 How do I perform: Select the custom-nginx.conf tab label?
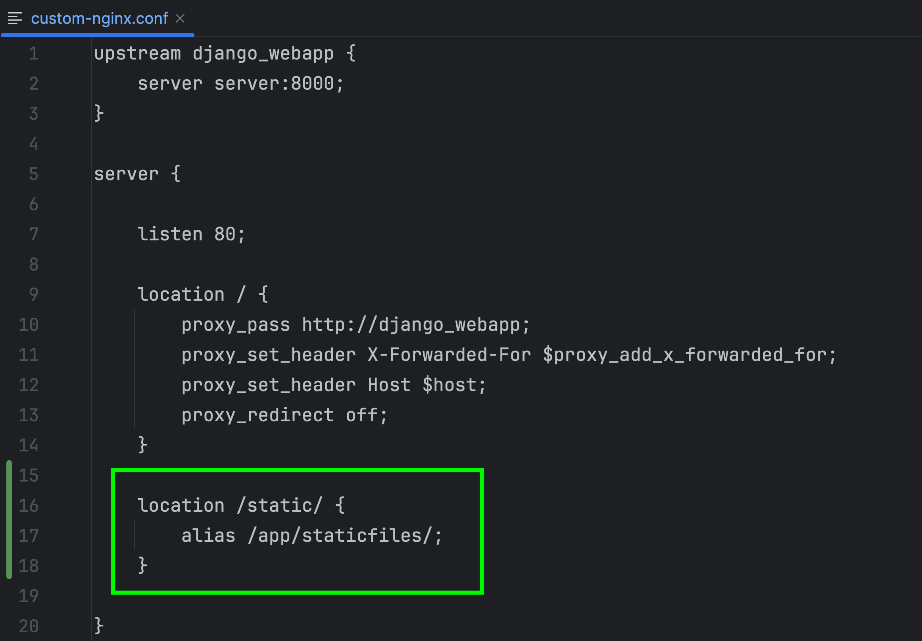tap(99, 19)
